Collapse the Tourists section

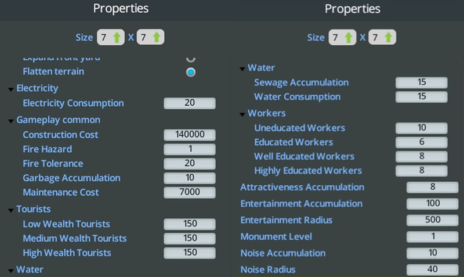point(11,210)
